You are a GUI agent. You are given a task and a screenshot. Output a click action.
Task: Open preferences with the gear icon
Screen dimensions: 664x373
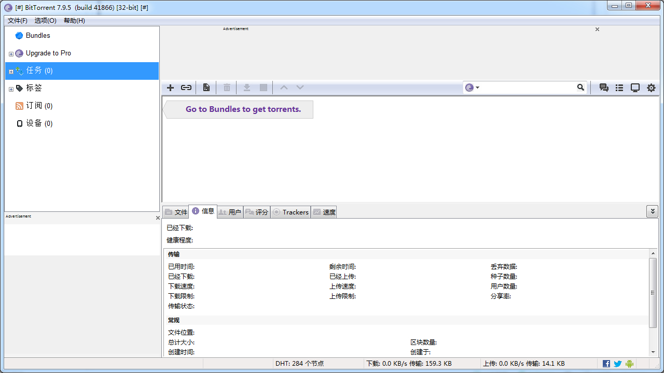[651, 88]
